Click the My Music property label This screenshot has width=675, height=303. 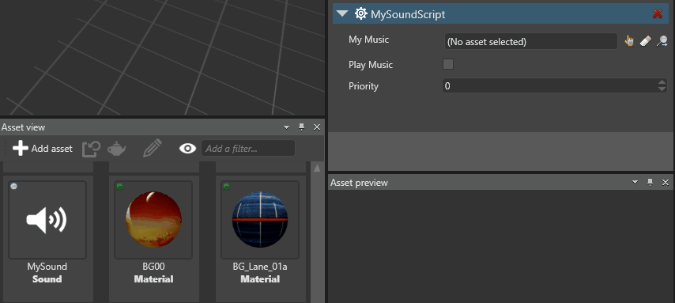(x=368, y=40)
